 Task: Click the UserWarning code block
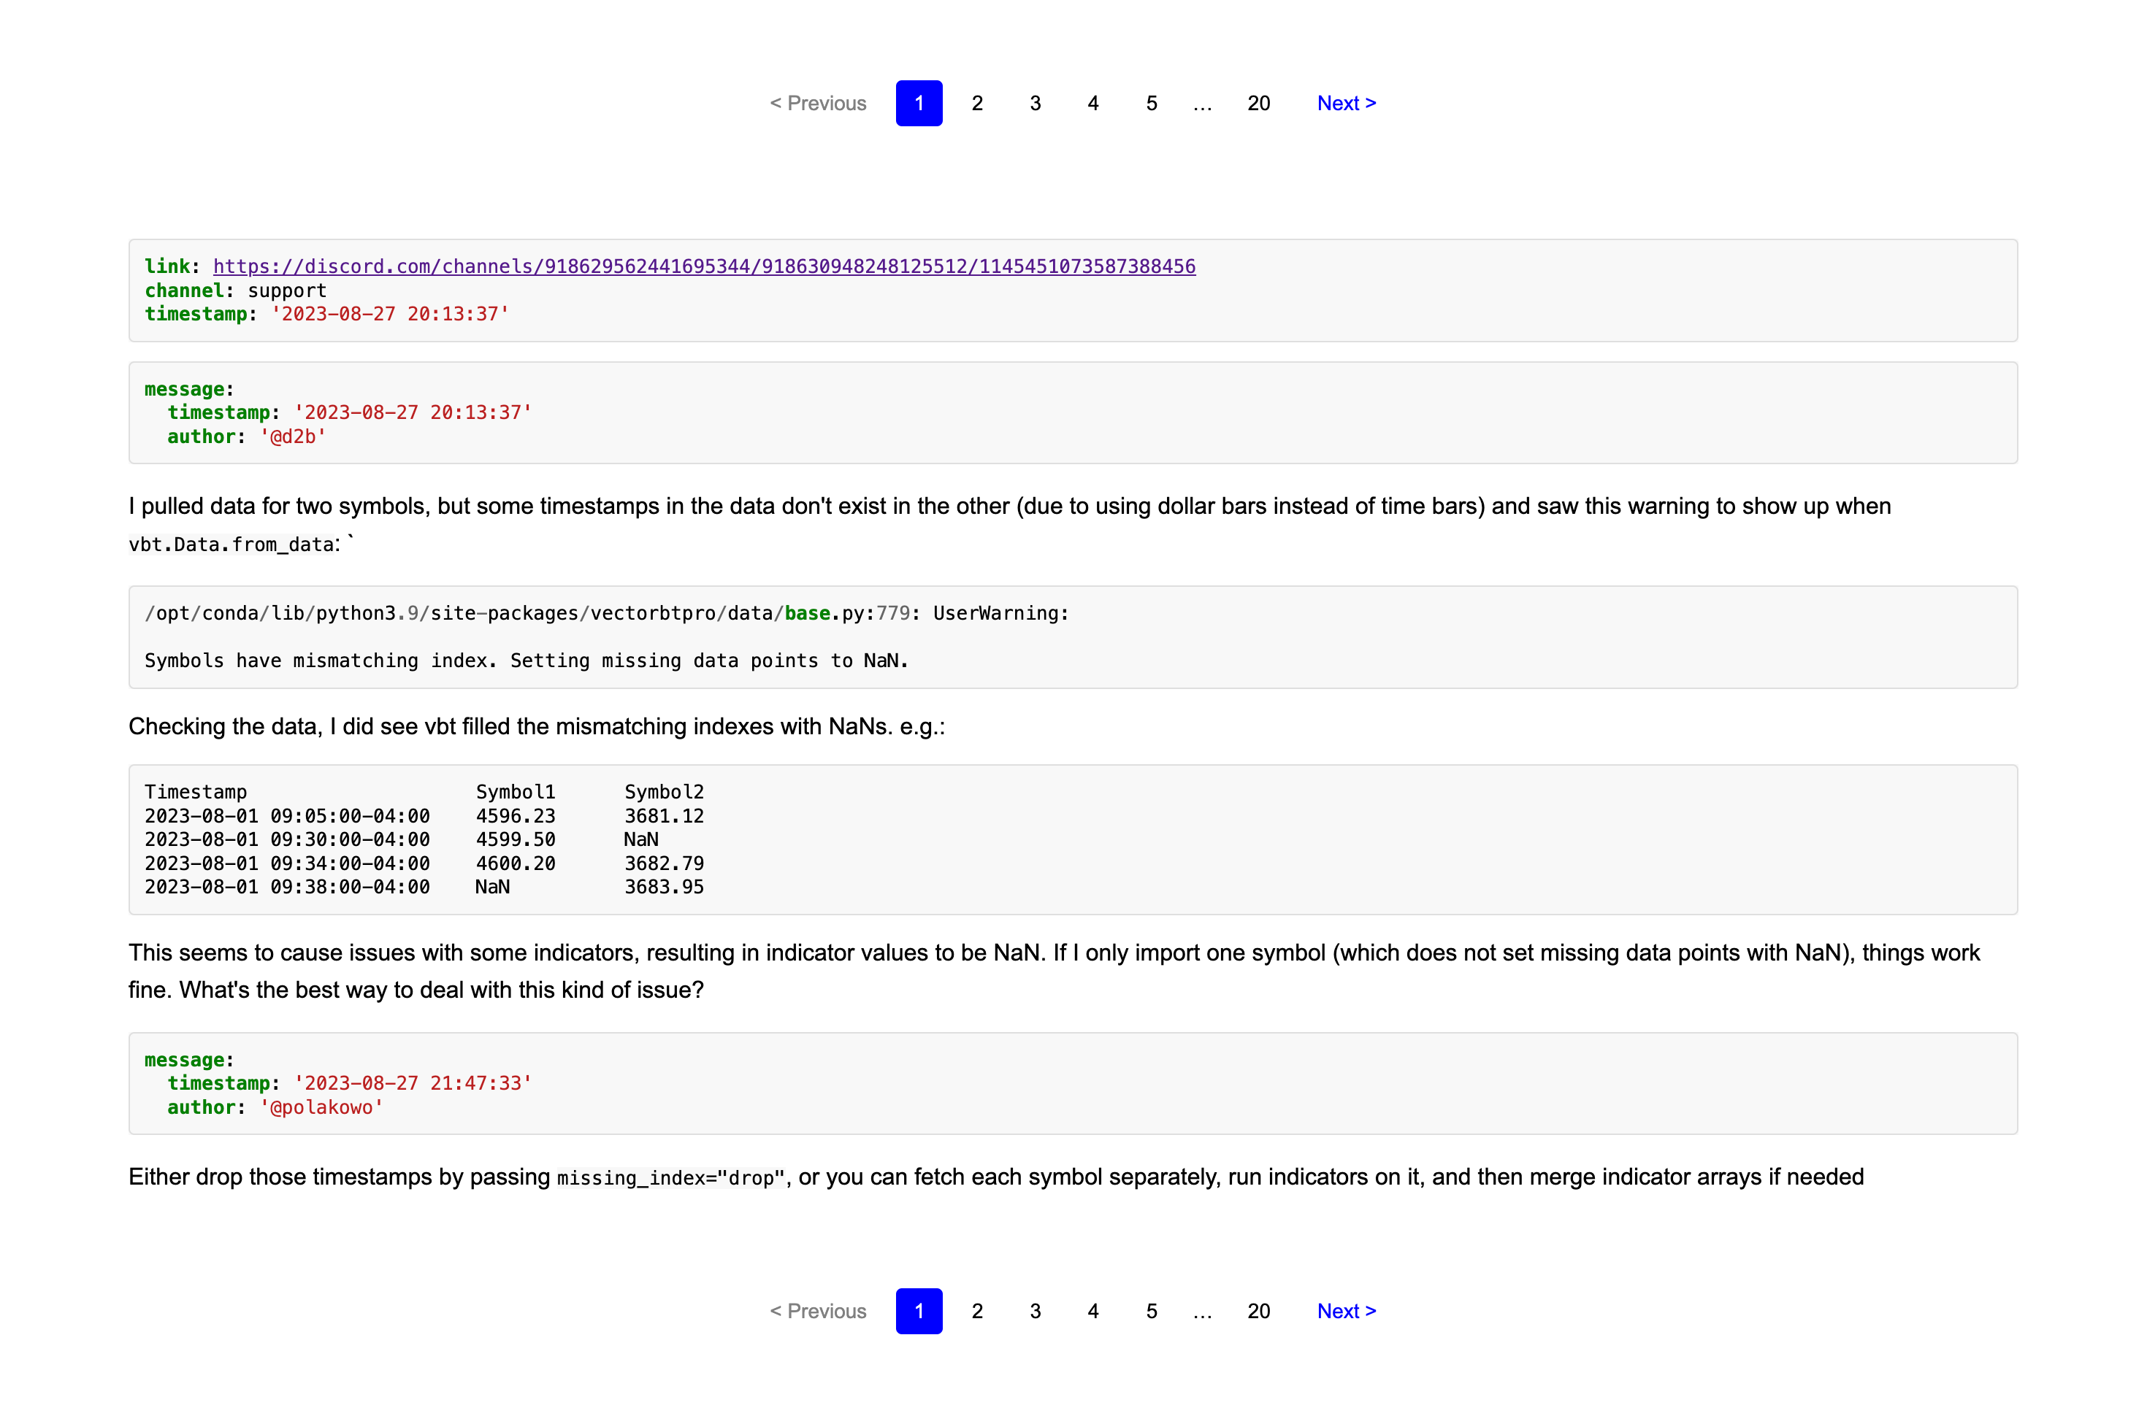pos(1072,636)
